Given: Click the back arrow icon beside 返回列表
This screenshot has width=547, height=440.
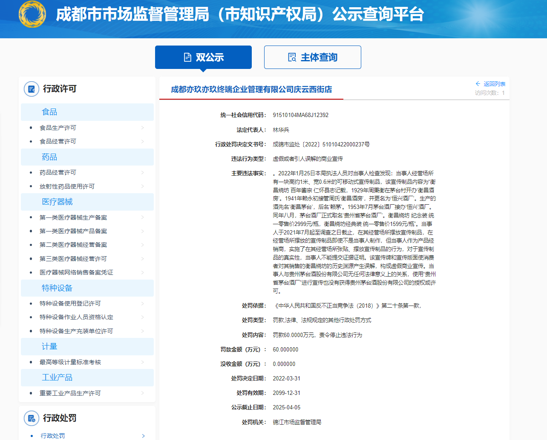Looking at the screenshot, I should click(478, 84).
